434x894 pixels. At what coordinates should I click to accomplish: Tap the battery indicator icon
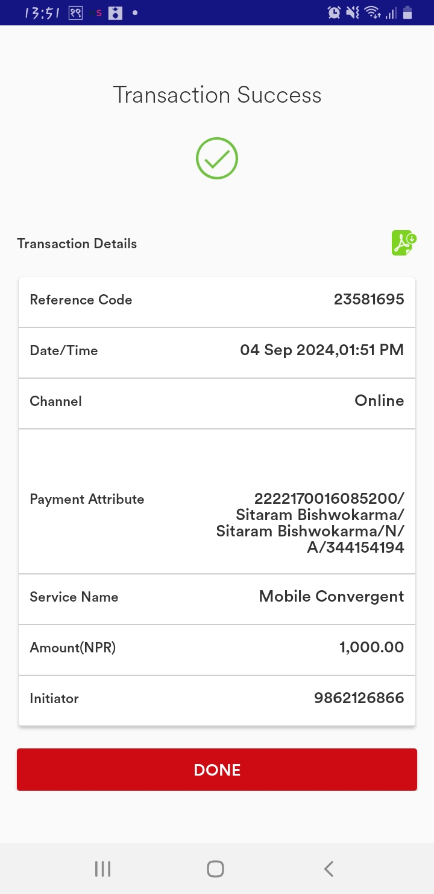[407, 12]
